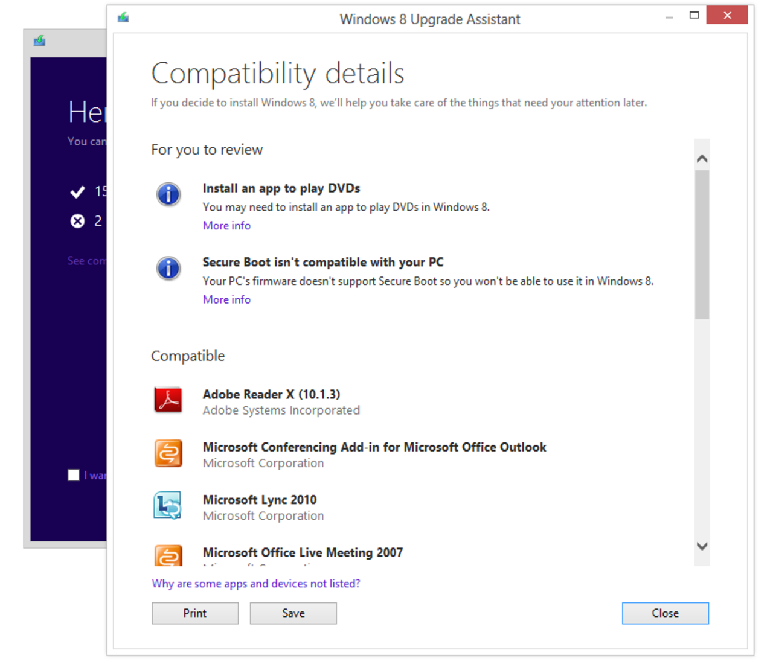Toggle the I want checkbox on the background window
This screenshot has height=667, width=773.
(x=73, y=475)
